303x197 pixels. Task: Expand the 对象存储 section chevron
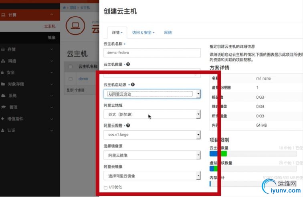[x=52, y=84]
